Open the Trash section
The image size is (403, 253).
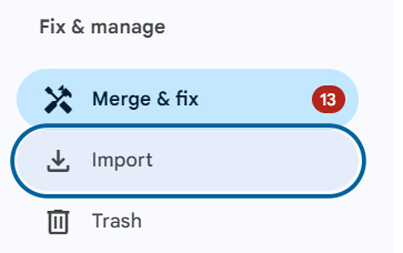[117, 221]
